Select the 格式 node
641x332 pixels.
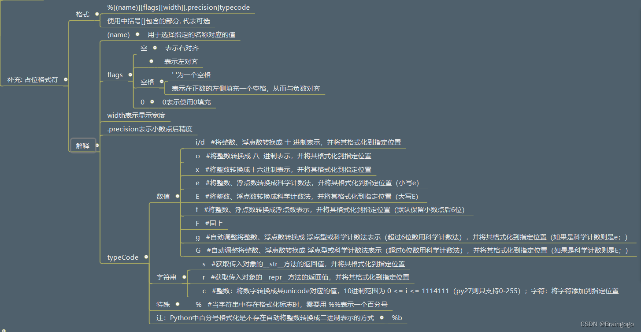[82, 14]
